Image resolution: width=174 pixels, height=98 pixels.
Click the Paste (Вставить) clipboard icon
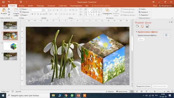(x=4, y=10)
